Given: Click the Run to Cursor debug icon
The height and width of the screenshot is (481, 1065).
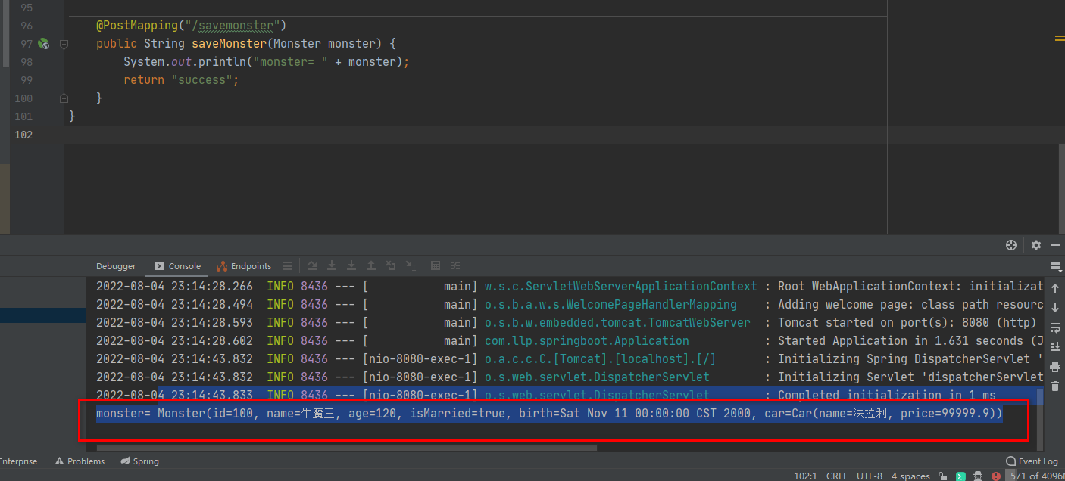Looking at the screenshot, I should coord(411,265).
